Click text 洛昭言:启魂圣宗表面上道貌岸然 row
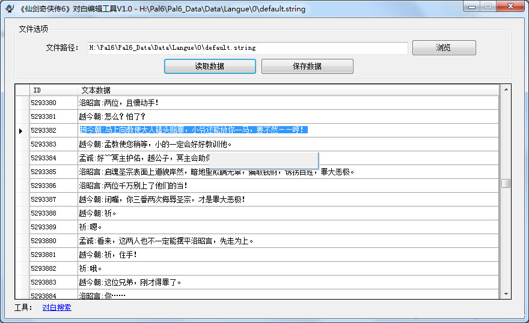Screen dimensions: 529x323 [x=216, y=172]
